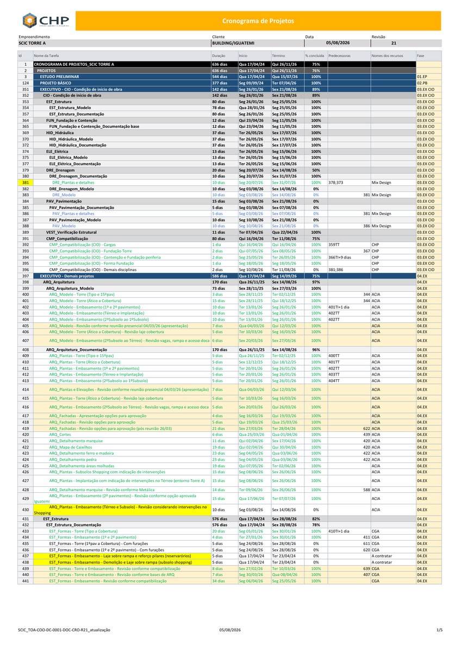Click predecessor value '359TT'

[x=334, y=245]
